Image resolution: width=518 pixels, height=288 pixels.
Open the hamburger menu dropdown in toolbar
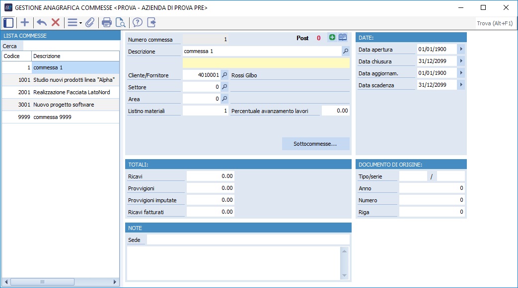tap(74, 22)
